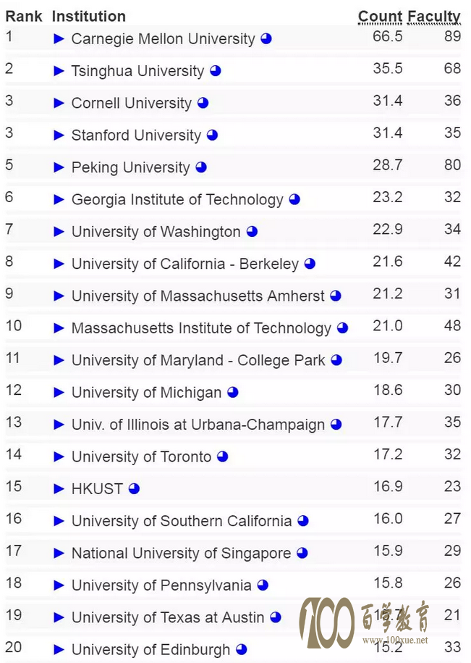Click pie chart icon next to University of Edinburgh

[242, 649]
